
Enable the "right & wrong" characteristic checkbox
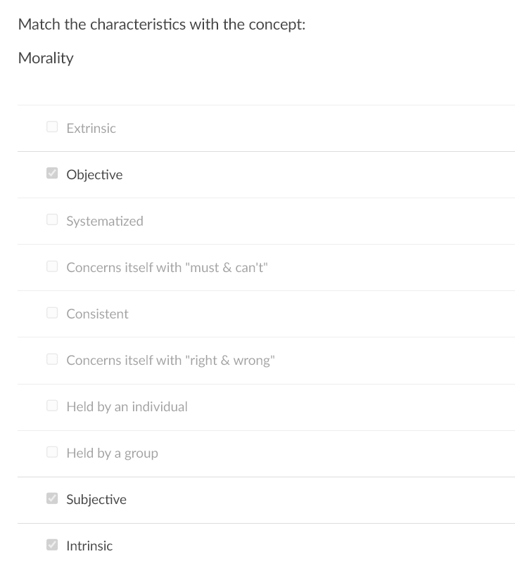[52, 359]
